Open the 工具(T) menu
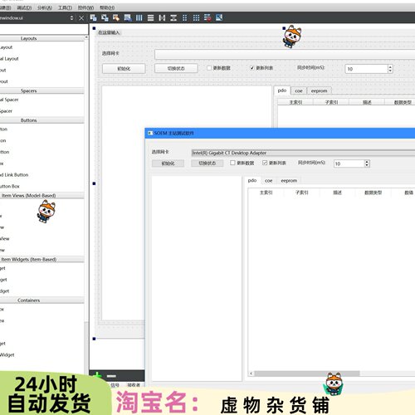The width and height of the screenshot is (415, 415). pos(65,7)
